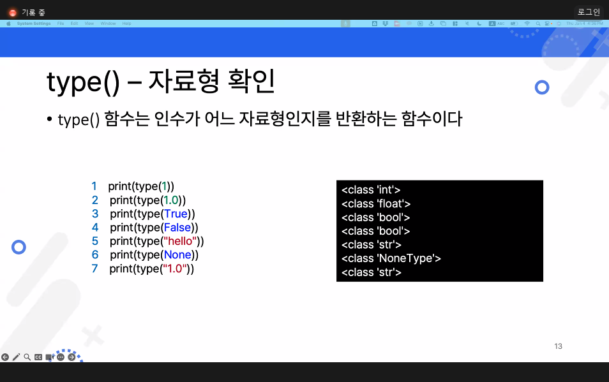
Task: Switch the ABC input source
Action: click(497, 24)
